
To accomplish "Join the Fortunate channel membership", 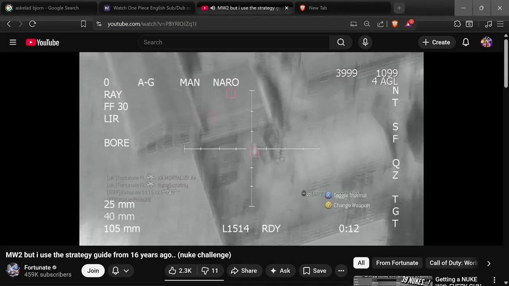I will click(93, 271).
